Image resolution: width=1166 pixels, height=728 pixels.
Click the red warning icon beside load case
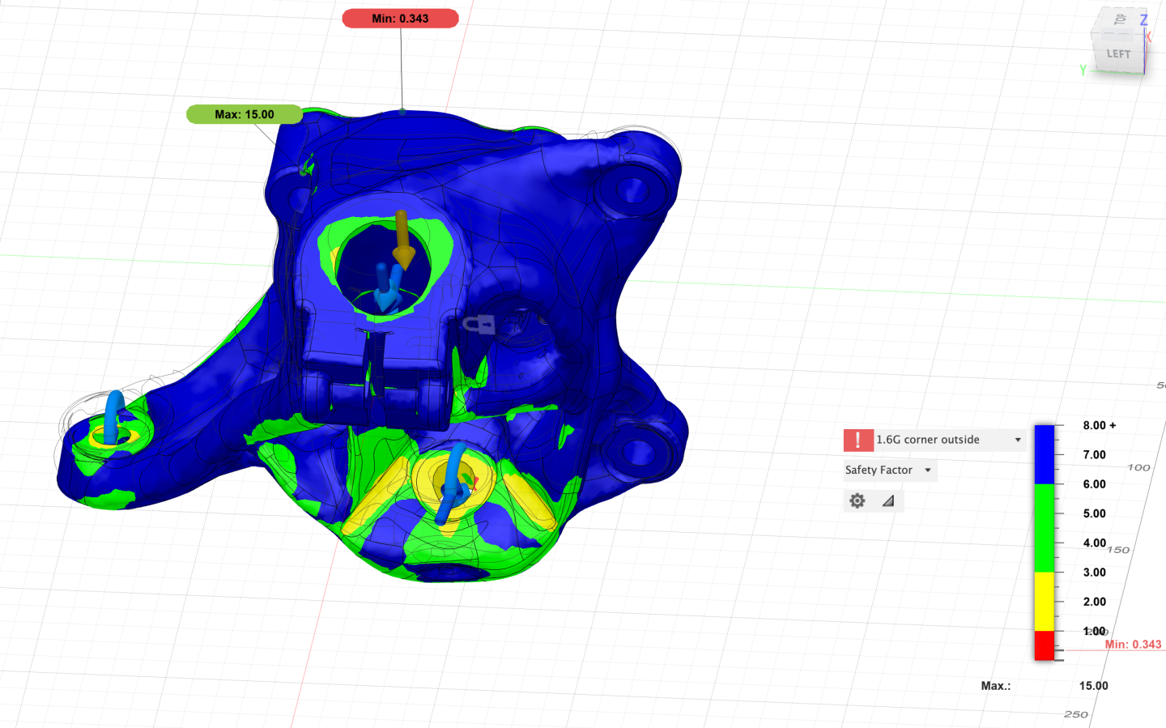(x=858, y=440)
